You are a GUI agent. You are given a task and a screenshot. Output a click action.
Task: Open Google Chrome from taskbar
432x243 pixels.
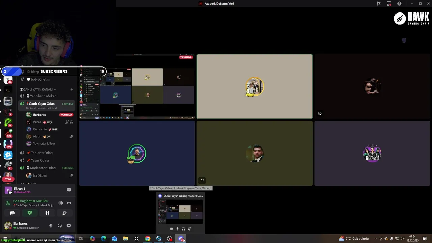click(x=147, y=239)
